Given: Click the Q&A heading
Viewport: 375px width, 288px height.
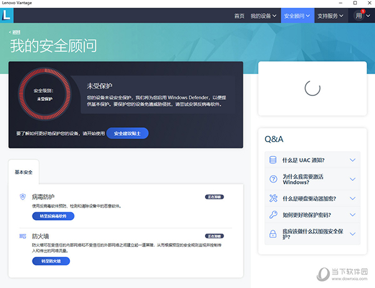Looking at the screenshot, I should point(274,139).
